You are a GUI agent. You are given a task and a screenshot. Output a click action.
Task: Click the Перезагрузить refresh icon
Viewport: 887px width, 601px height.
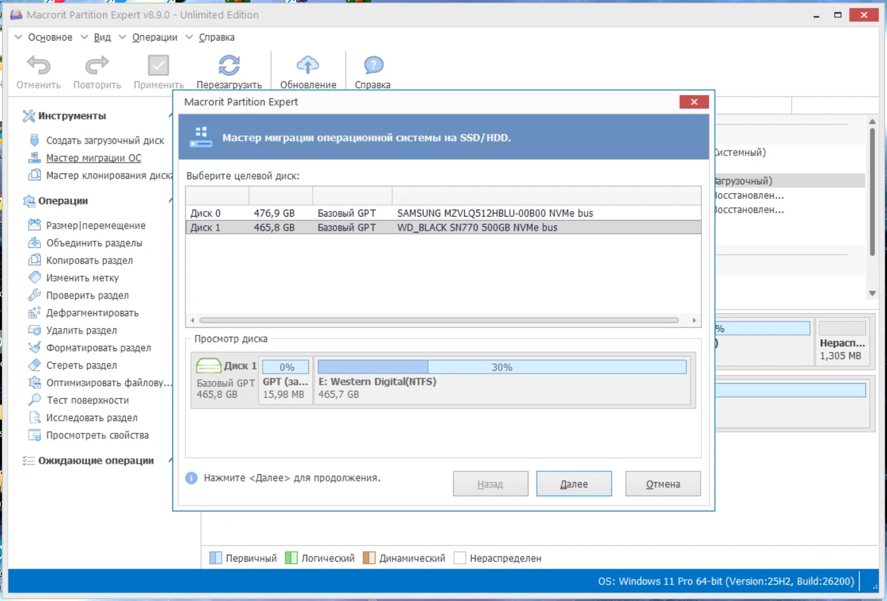pyautogui.click(x=229, y=65)
